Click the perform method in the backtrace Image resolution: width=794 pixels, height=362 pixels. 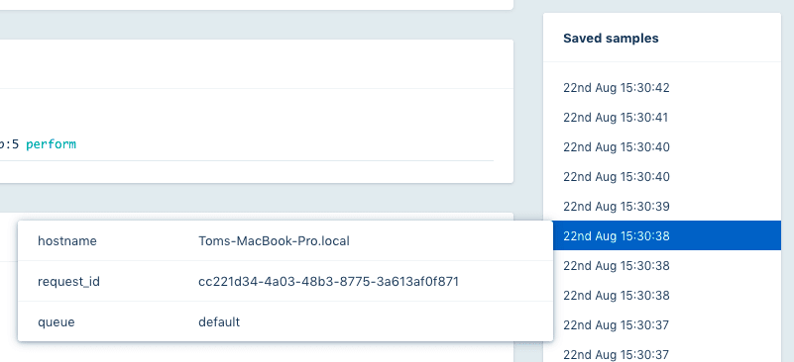51,144
